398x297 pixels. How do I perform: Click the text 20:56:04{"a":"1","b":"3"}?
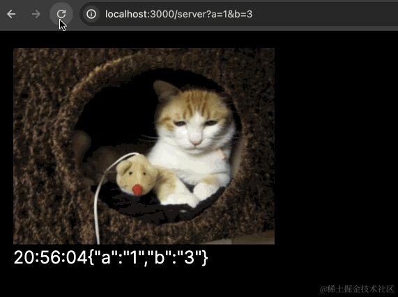(x=111, y=257)
